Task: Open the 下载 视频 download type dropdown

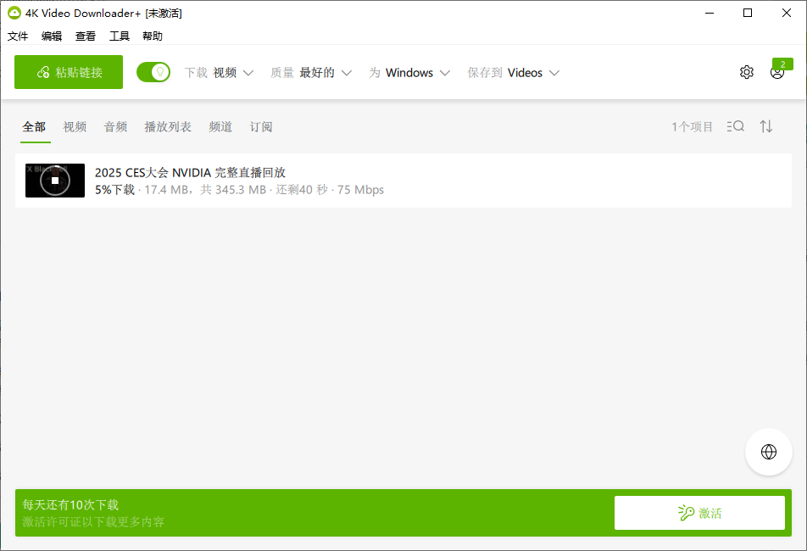Action: pyautogui.click(x=220, y=73)
